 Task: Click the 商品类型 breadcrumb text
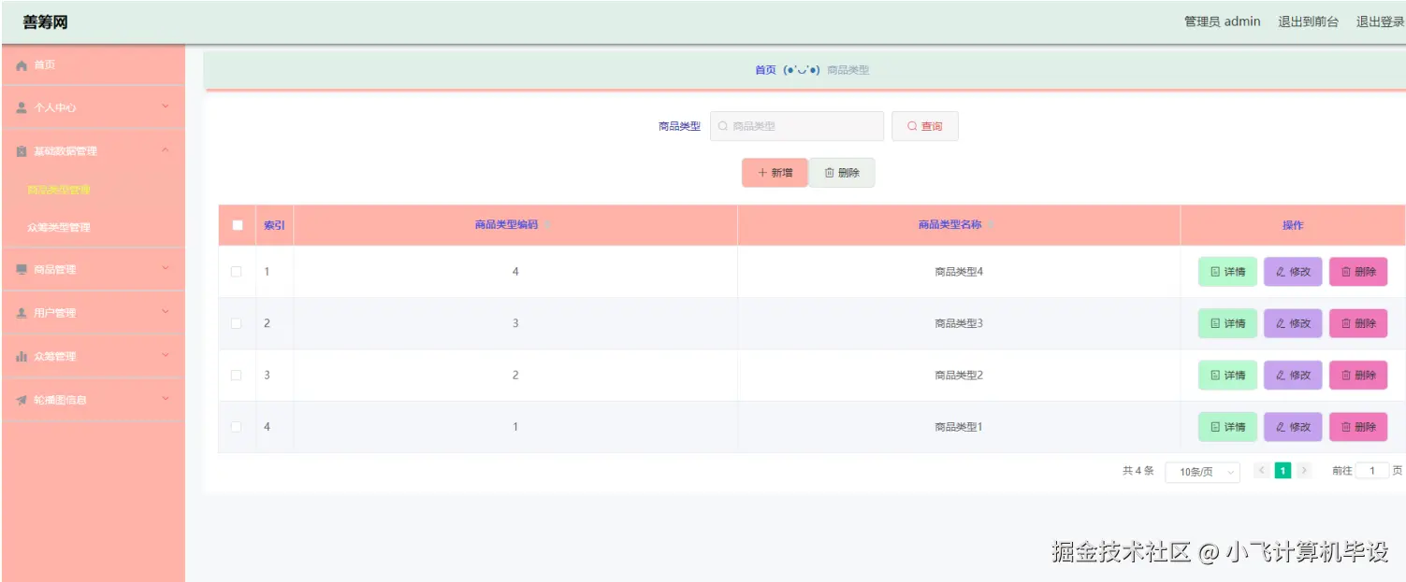point(848,70)
